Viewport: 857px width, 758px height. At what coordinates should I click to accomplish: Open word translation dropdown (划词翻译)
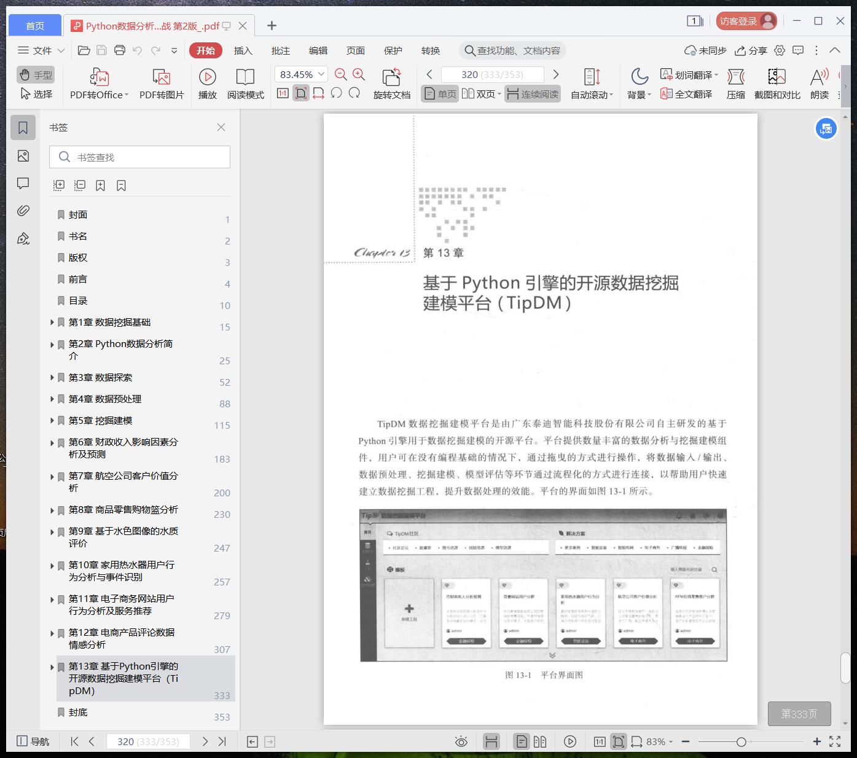click(689, 74)
